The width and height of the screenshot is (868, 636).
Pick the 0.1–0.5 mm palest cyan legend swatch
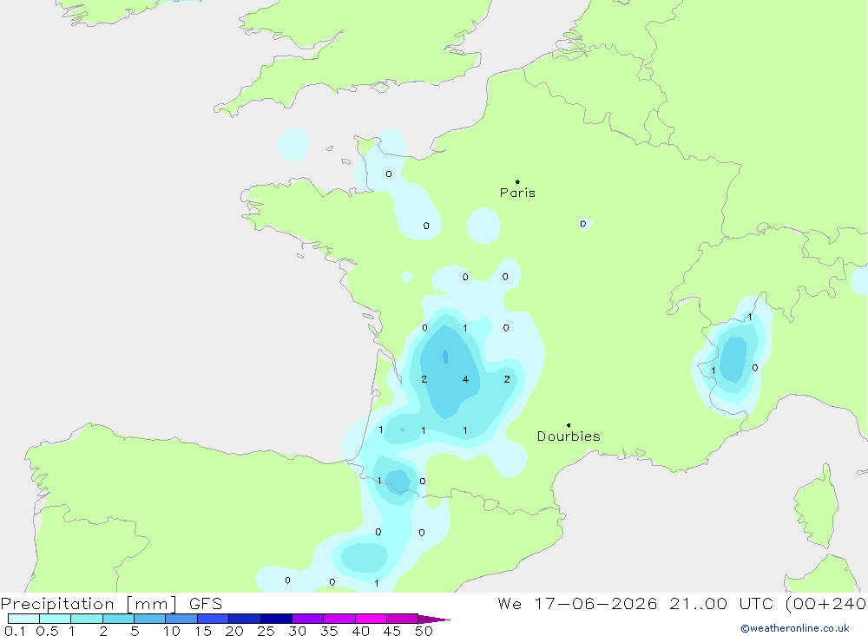[x=23, y=619]
